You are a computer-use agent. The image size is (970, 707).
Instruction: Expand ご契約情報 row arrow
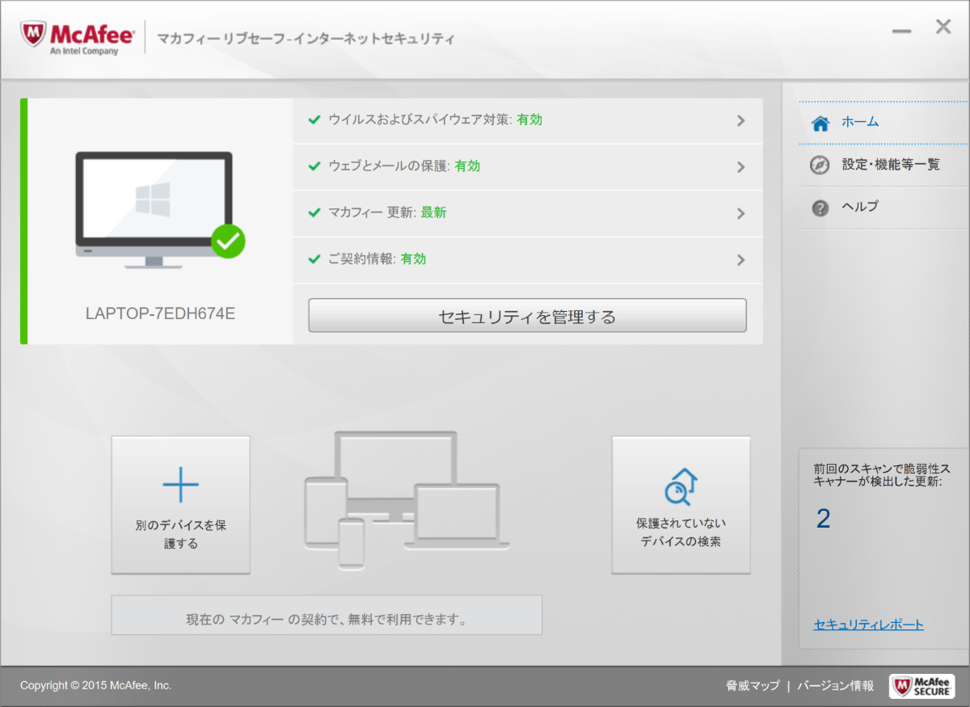740,259
